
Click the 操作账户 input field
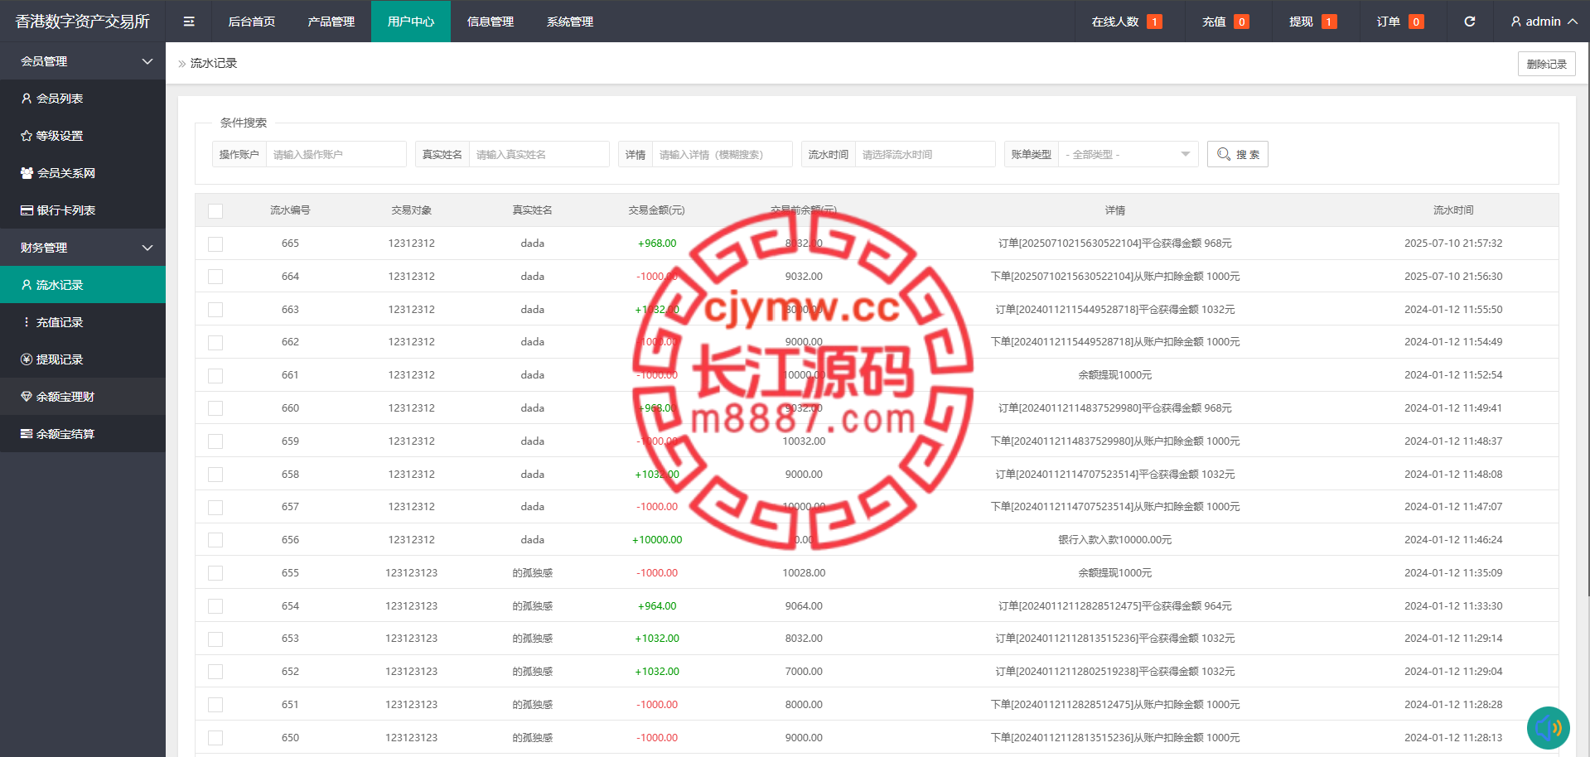point(336,154)
